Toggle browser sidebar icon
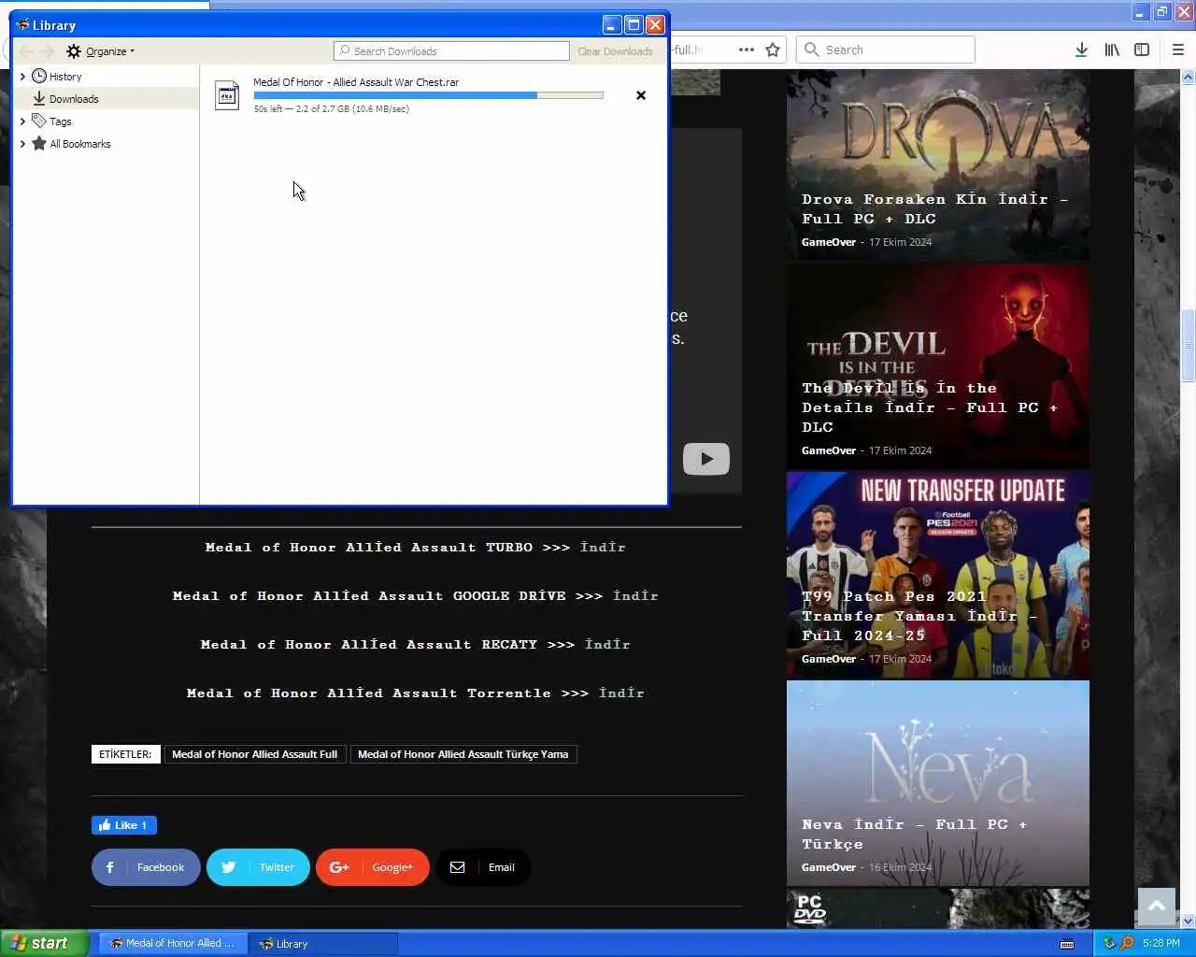The image size is (1196, 957). 1142,50
